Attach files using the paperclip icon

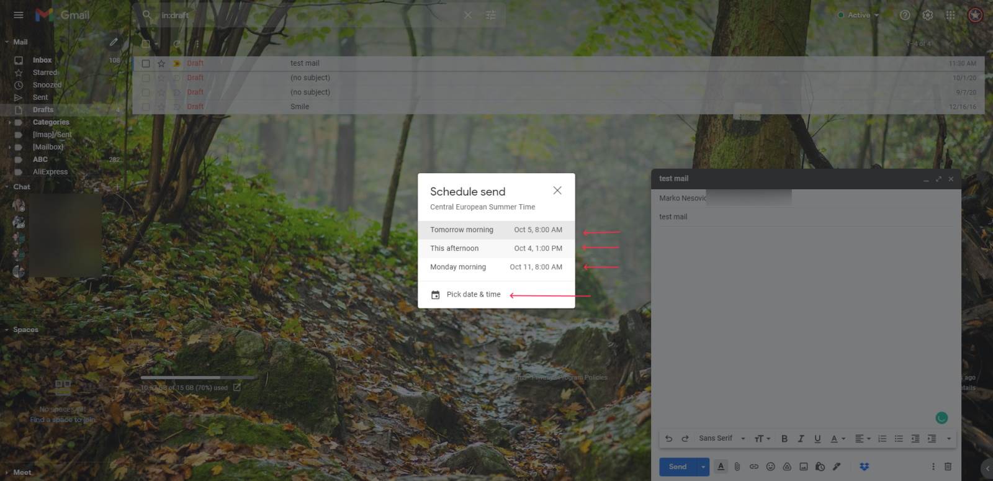pos(737,466)
